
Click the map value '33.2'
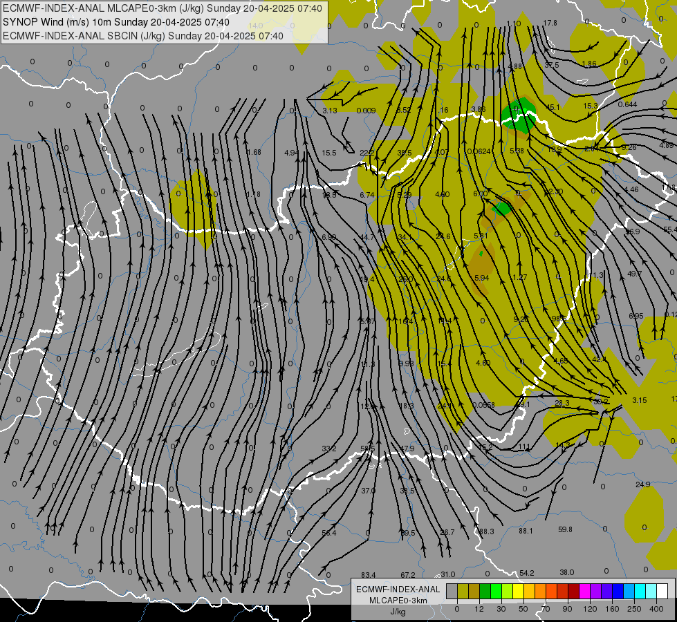[329, 449]
